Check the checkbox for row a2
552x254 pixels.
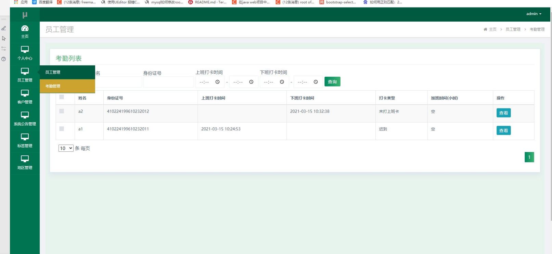[x=62, y=111]
